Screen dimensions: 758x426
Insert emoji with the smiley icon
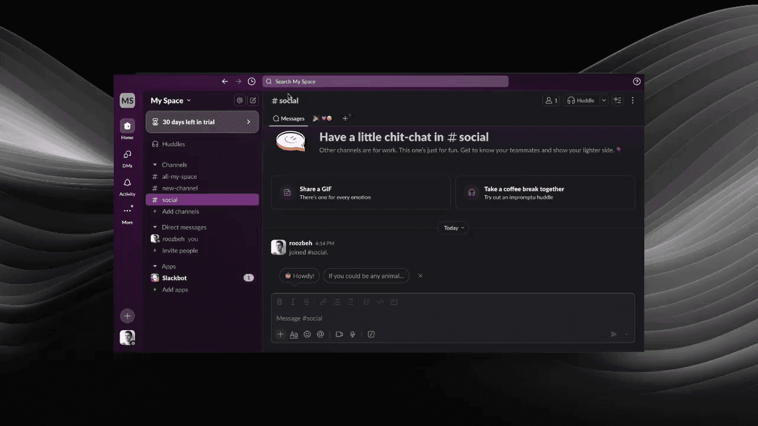pos(307,334)
